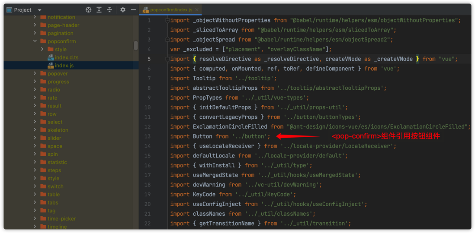Open the index.d.ts file
The image size is (475, 233).
[x=67, y=57]
